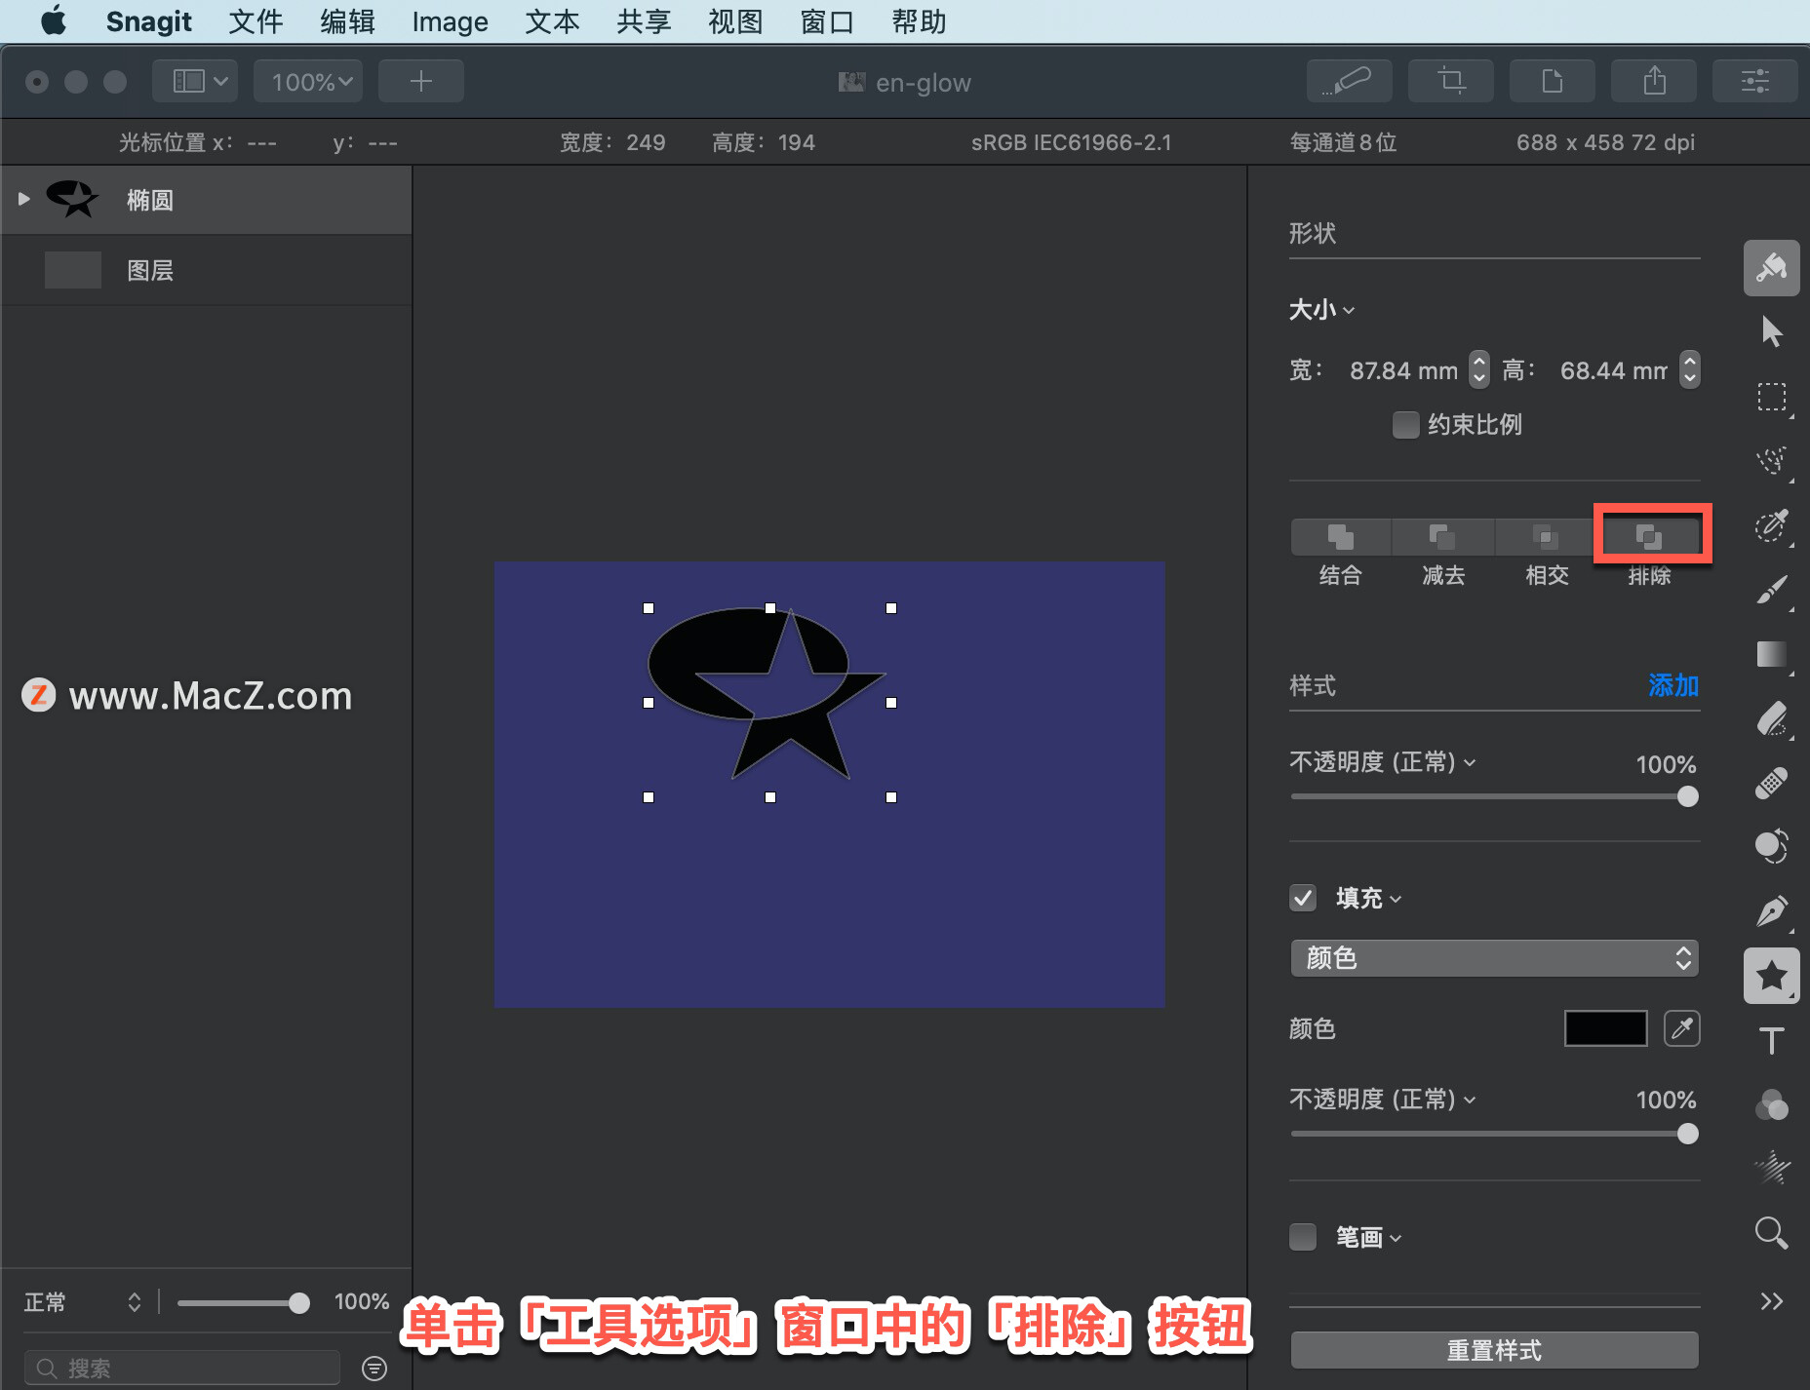Show more tools with double chevron
1810x1390 pixels.
[x=1771, y=1301]
